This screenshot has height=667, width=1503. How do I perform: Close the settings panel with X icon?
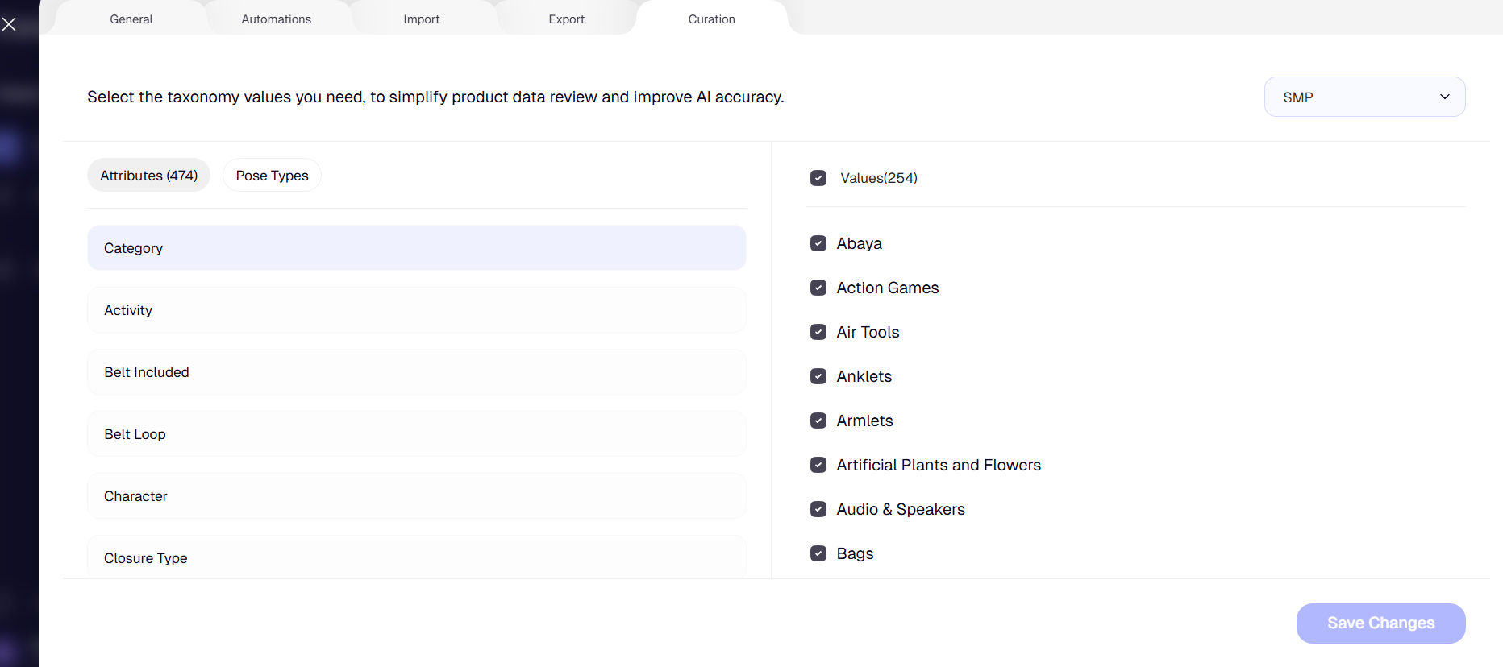point(9,24)
